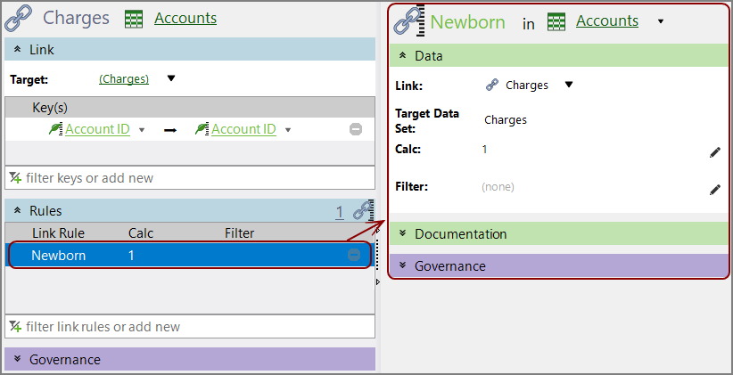Click the filter-add icon in keys field
733x375 pixels.
point(15,177)
